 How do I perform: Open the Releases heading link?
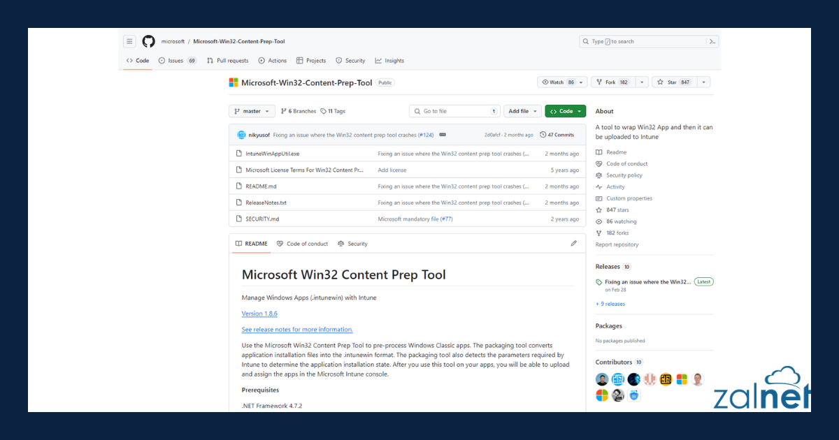coord(608,267)
